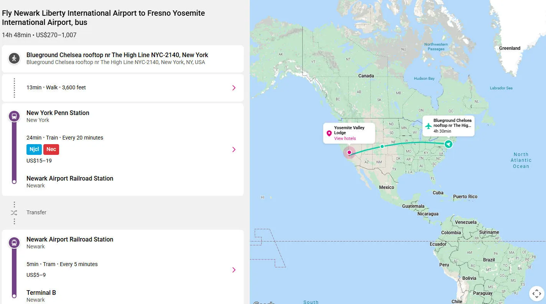Click the airplane icon in map tooltip
This screenshot has width=546, height=304.
(429, 126)
